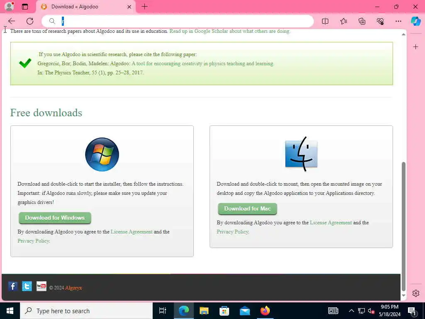
Task: Close the Download « Algodoo tab
Action: tap(129, 7)
